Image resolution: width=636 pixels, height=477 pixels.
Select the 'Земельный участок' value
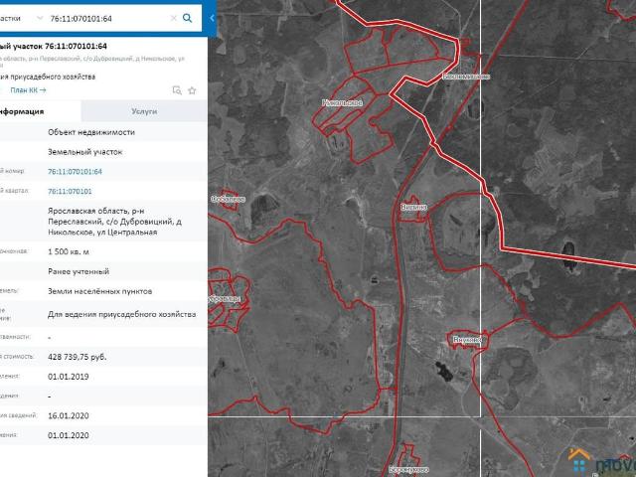pos(84,152)
